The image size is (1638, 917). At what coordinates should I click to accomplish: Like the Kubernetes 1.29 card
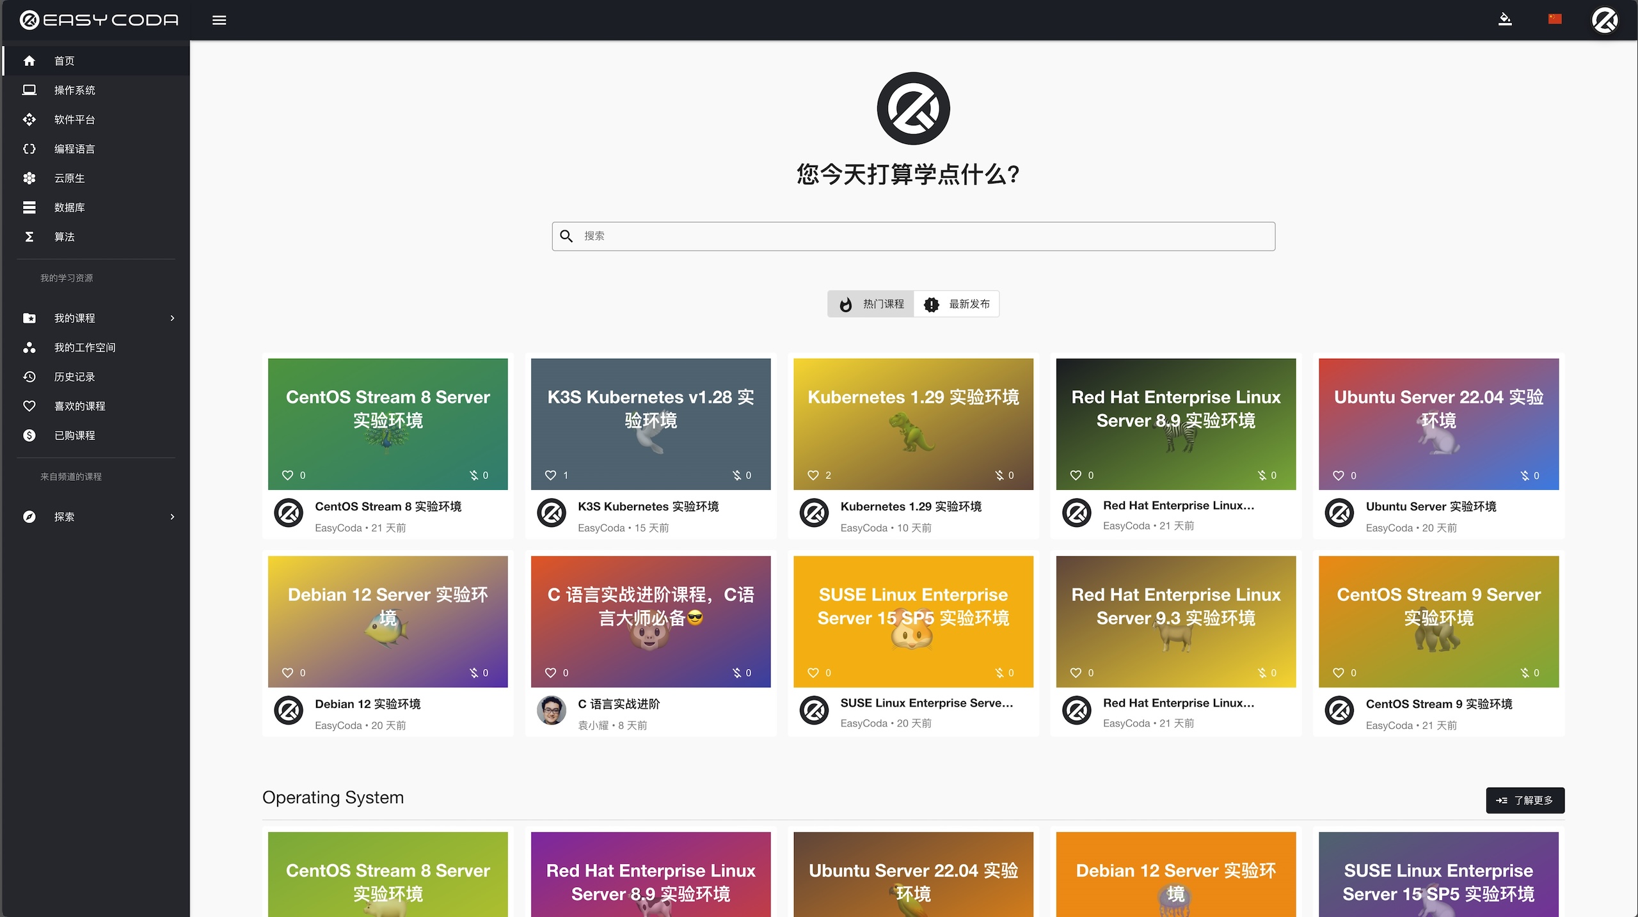tap(813, 475)
